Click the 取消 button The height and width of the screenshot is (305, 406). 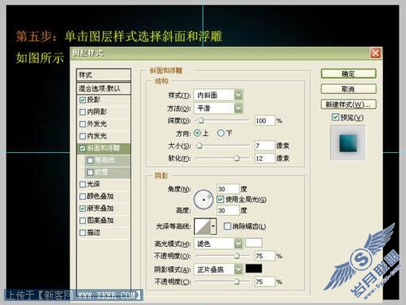(349, 89)
